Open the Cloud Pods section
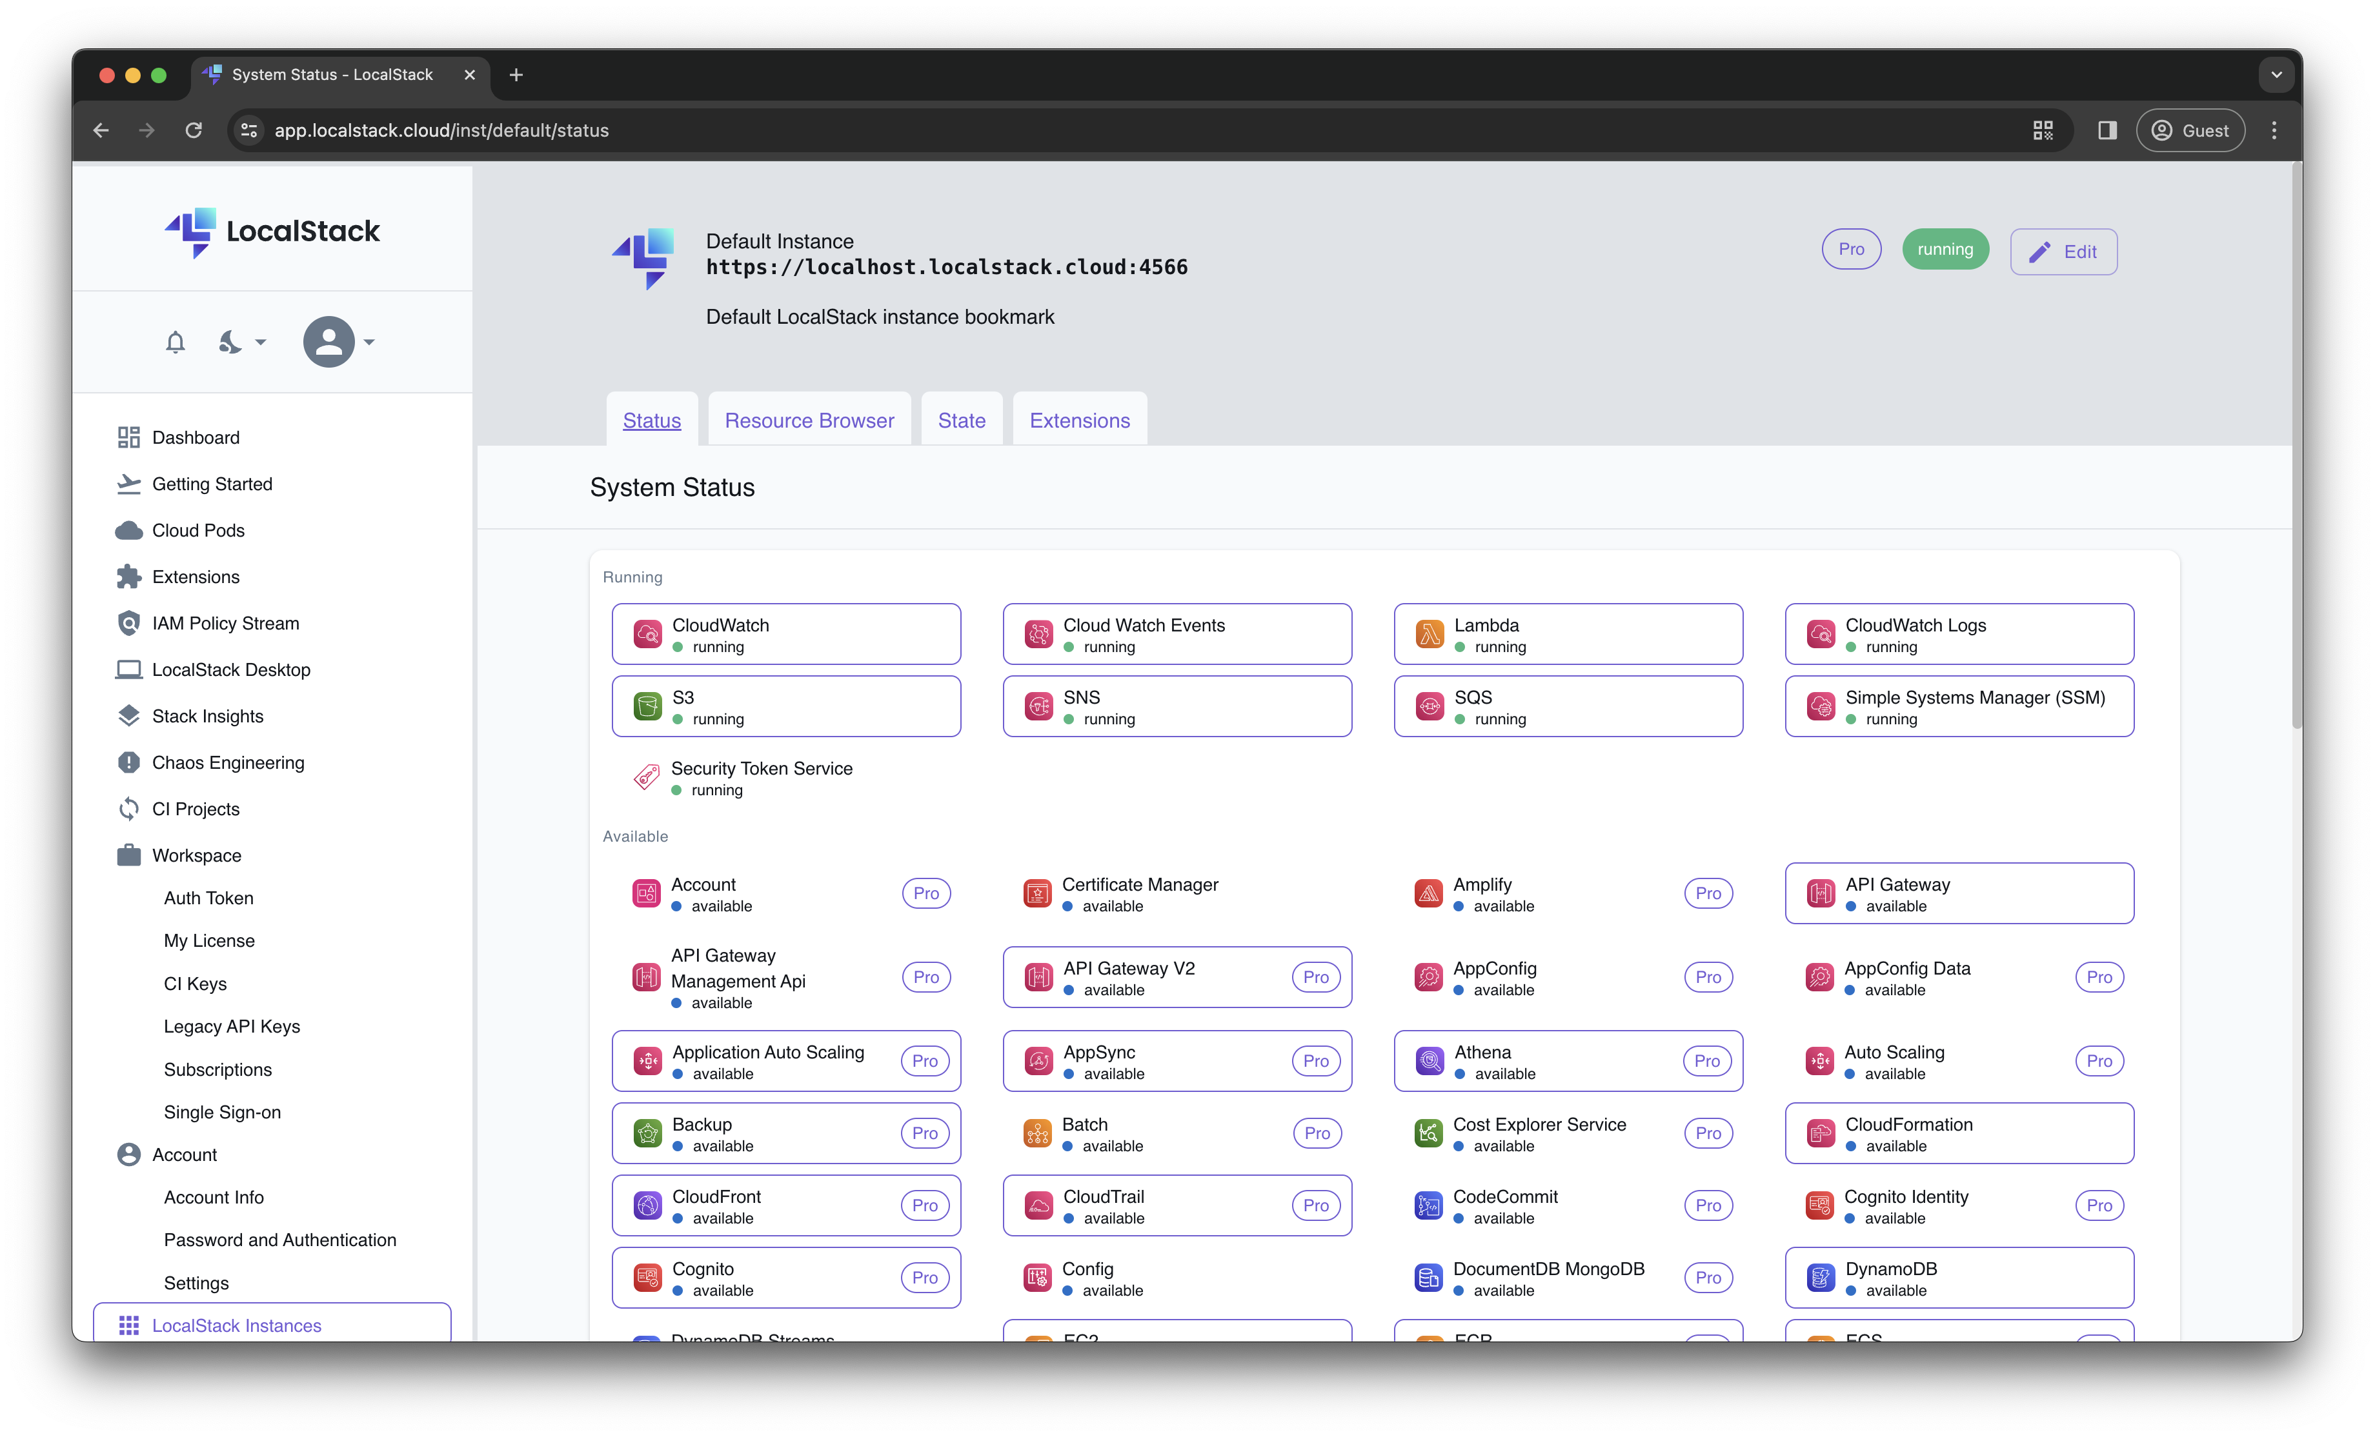2375x1437 pixels. (x=199, y=530)
